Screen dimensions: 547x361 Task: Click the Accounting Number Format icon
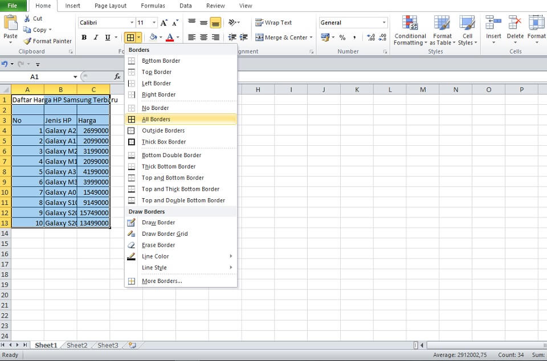(x=325, y=37)
